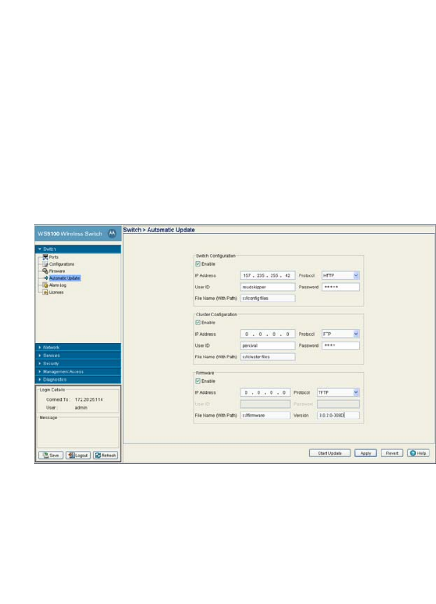Click the Revert button

(x=392, y=453)
